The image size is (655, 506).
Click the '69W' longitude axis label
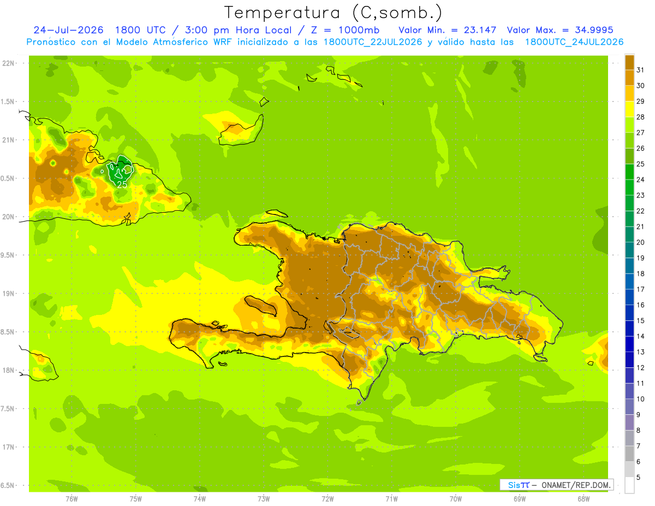pos(520,498)
